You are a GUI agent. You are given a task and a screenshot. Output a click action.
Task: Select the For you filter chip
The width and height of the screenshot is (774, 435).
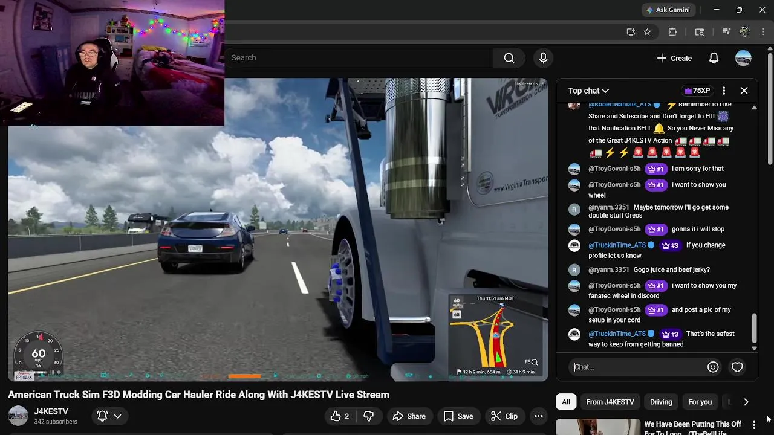coord(700,402)
